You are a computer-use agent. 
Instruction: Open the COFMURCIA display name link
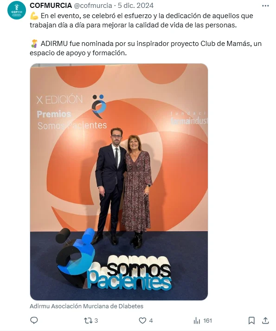coord(51,6)
